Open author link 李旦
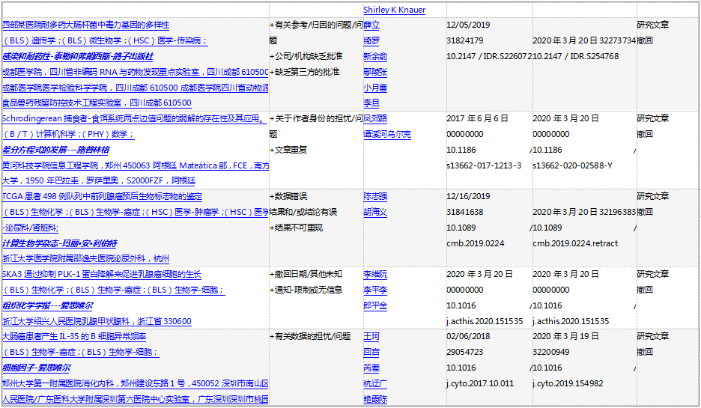 pos(371,103)
